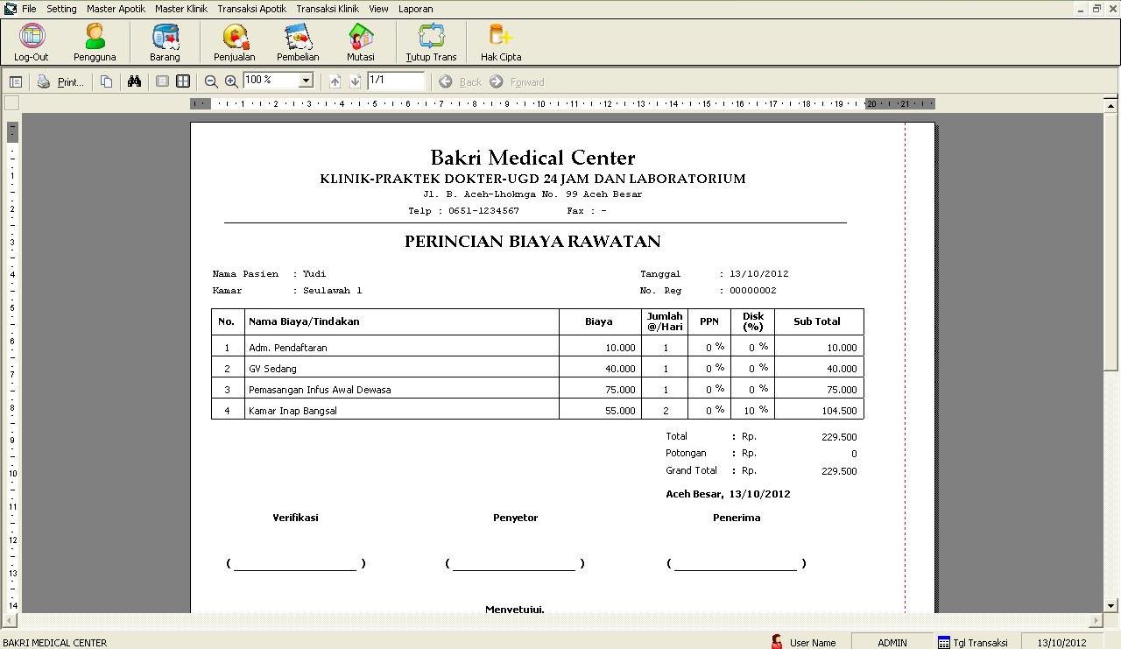
Task: Click the patient name Yudi
Action: [x=314, y=273]
